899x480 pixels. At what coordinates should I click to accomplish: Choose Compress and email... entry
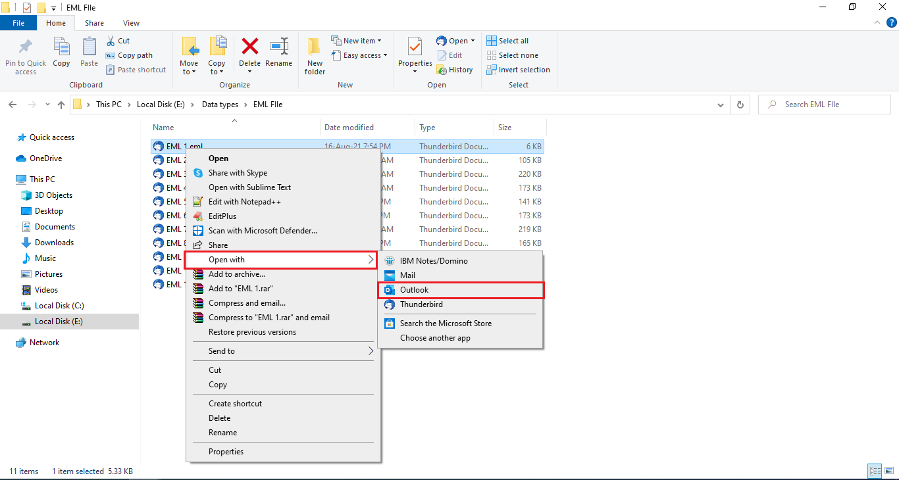click(x=284, y=303)
